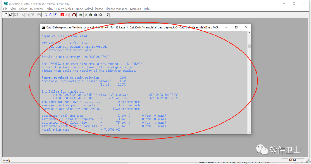Minimize the solver console window

pos(227,27)
